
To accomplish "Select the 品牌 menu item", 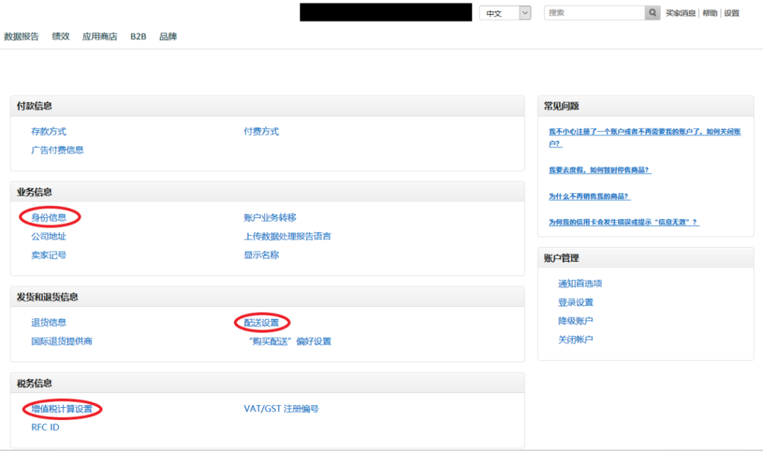I will (x=167, y=36).
